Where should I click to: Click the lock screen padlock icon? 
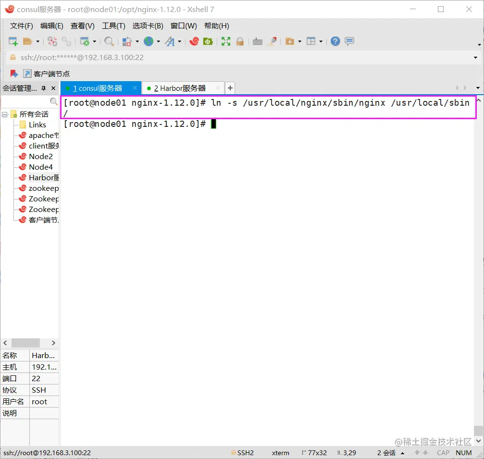click(240, 41)
